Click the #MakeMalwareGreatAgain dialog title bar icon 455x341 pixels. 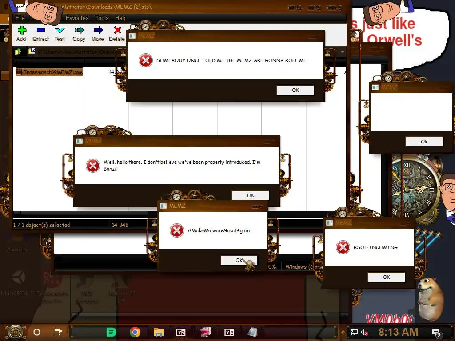[x=164, y=206]
